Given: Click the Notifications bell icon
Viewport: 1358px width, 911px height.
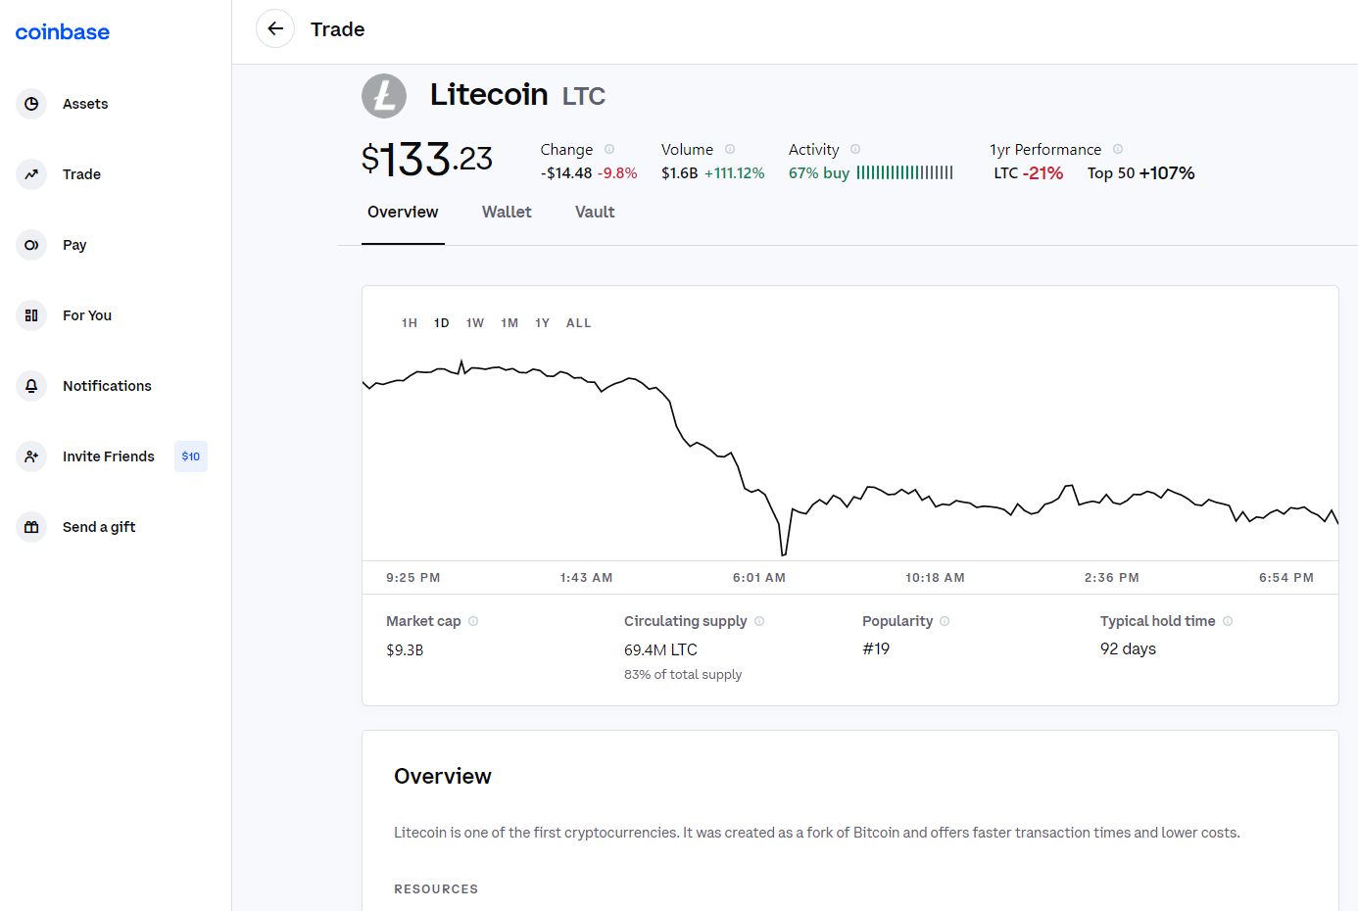Looking at the screenshot, I should coord(31,386).
